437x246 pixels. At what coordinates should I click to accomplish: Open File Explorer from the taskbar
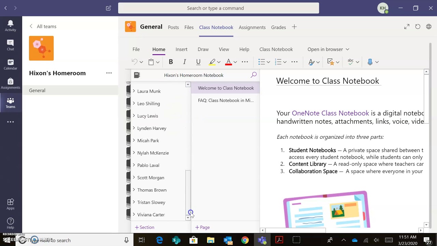pos(211,240)
